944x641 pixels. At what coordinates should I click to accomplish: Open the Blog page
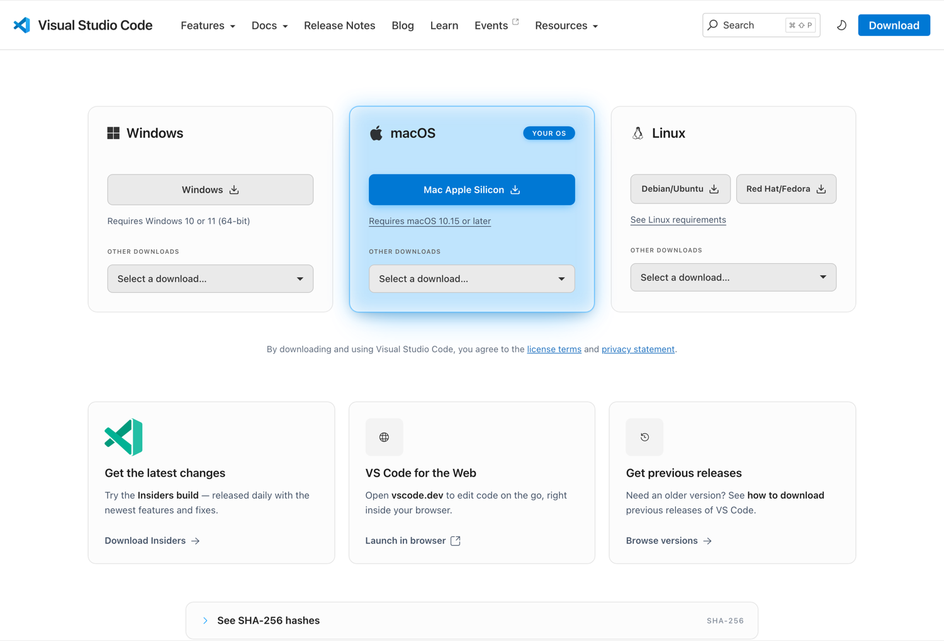pyautogui.click(x=403, y=25)
